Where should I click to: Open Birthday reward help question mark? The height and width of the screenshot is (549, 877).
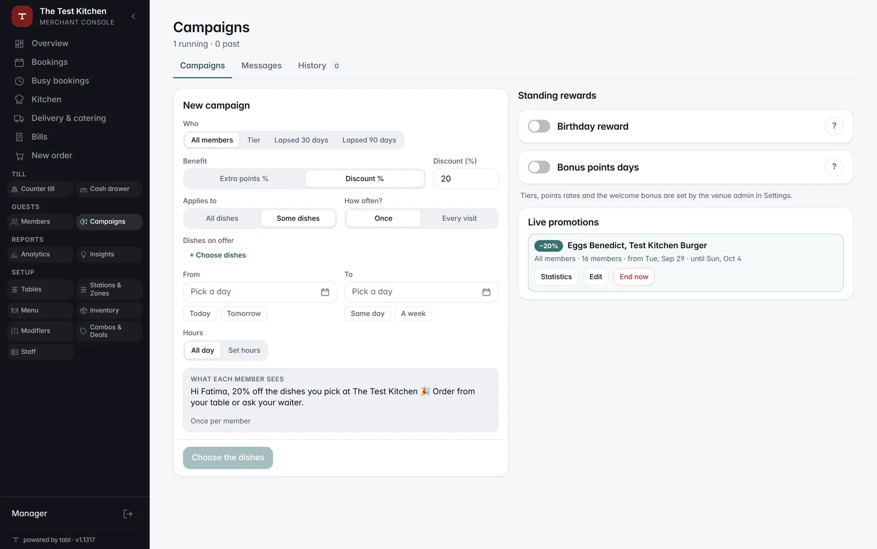pyautogui.click(x=834, y=126)
